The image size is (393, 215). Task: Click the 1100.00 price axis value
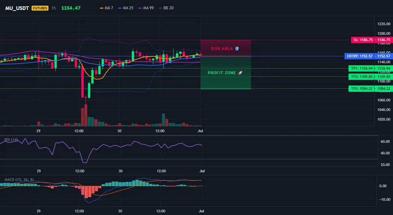pos(384,81)
